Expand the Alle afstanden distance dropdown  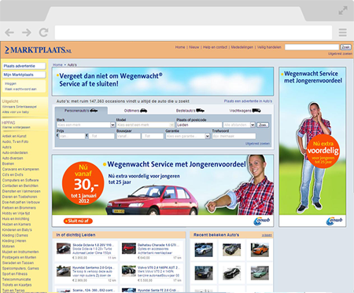(239, 125)
